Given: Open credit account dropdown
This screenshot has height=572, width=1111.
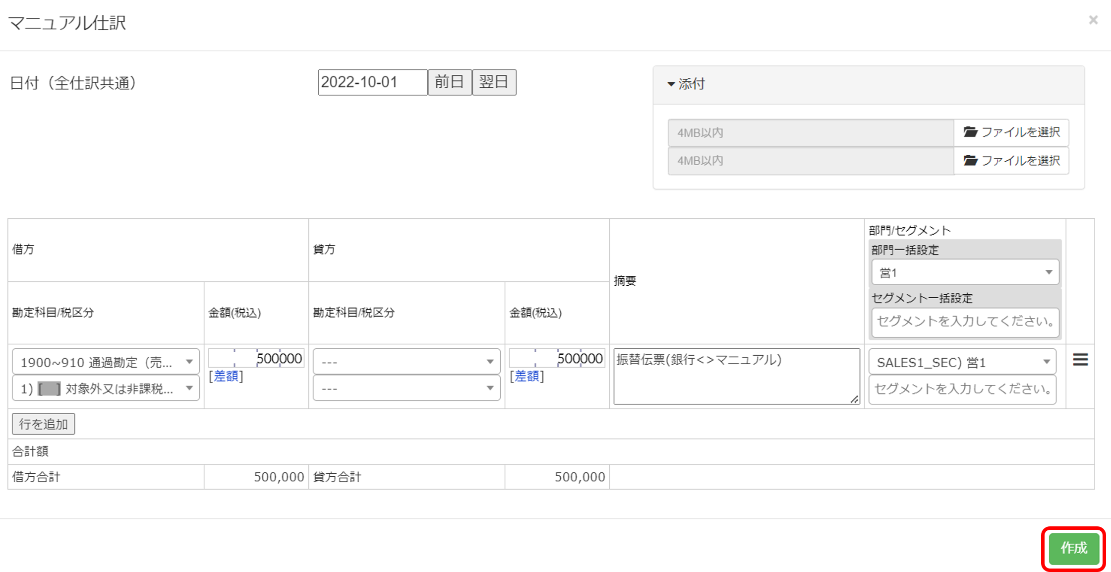Looking at the screenshot, I should [407, 362].
